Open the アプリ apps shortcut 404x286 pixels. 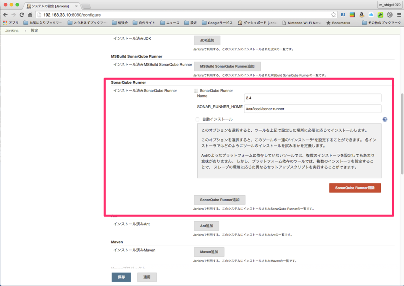(x=11, y=22)
